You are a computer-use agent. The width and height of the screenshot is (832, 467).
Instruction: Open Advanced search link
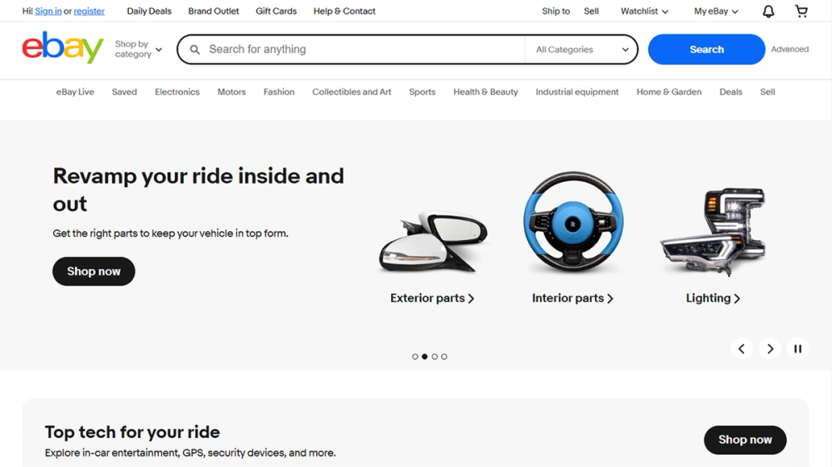(x=790, y=49)
